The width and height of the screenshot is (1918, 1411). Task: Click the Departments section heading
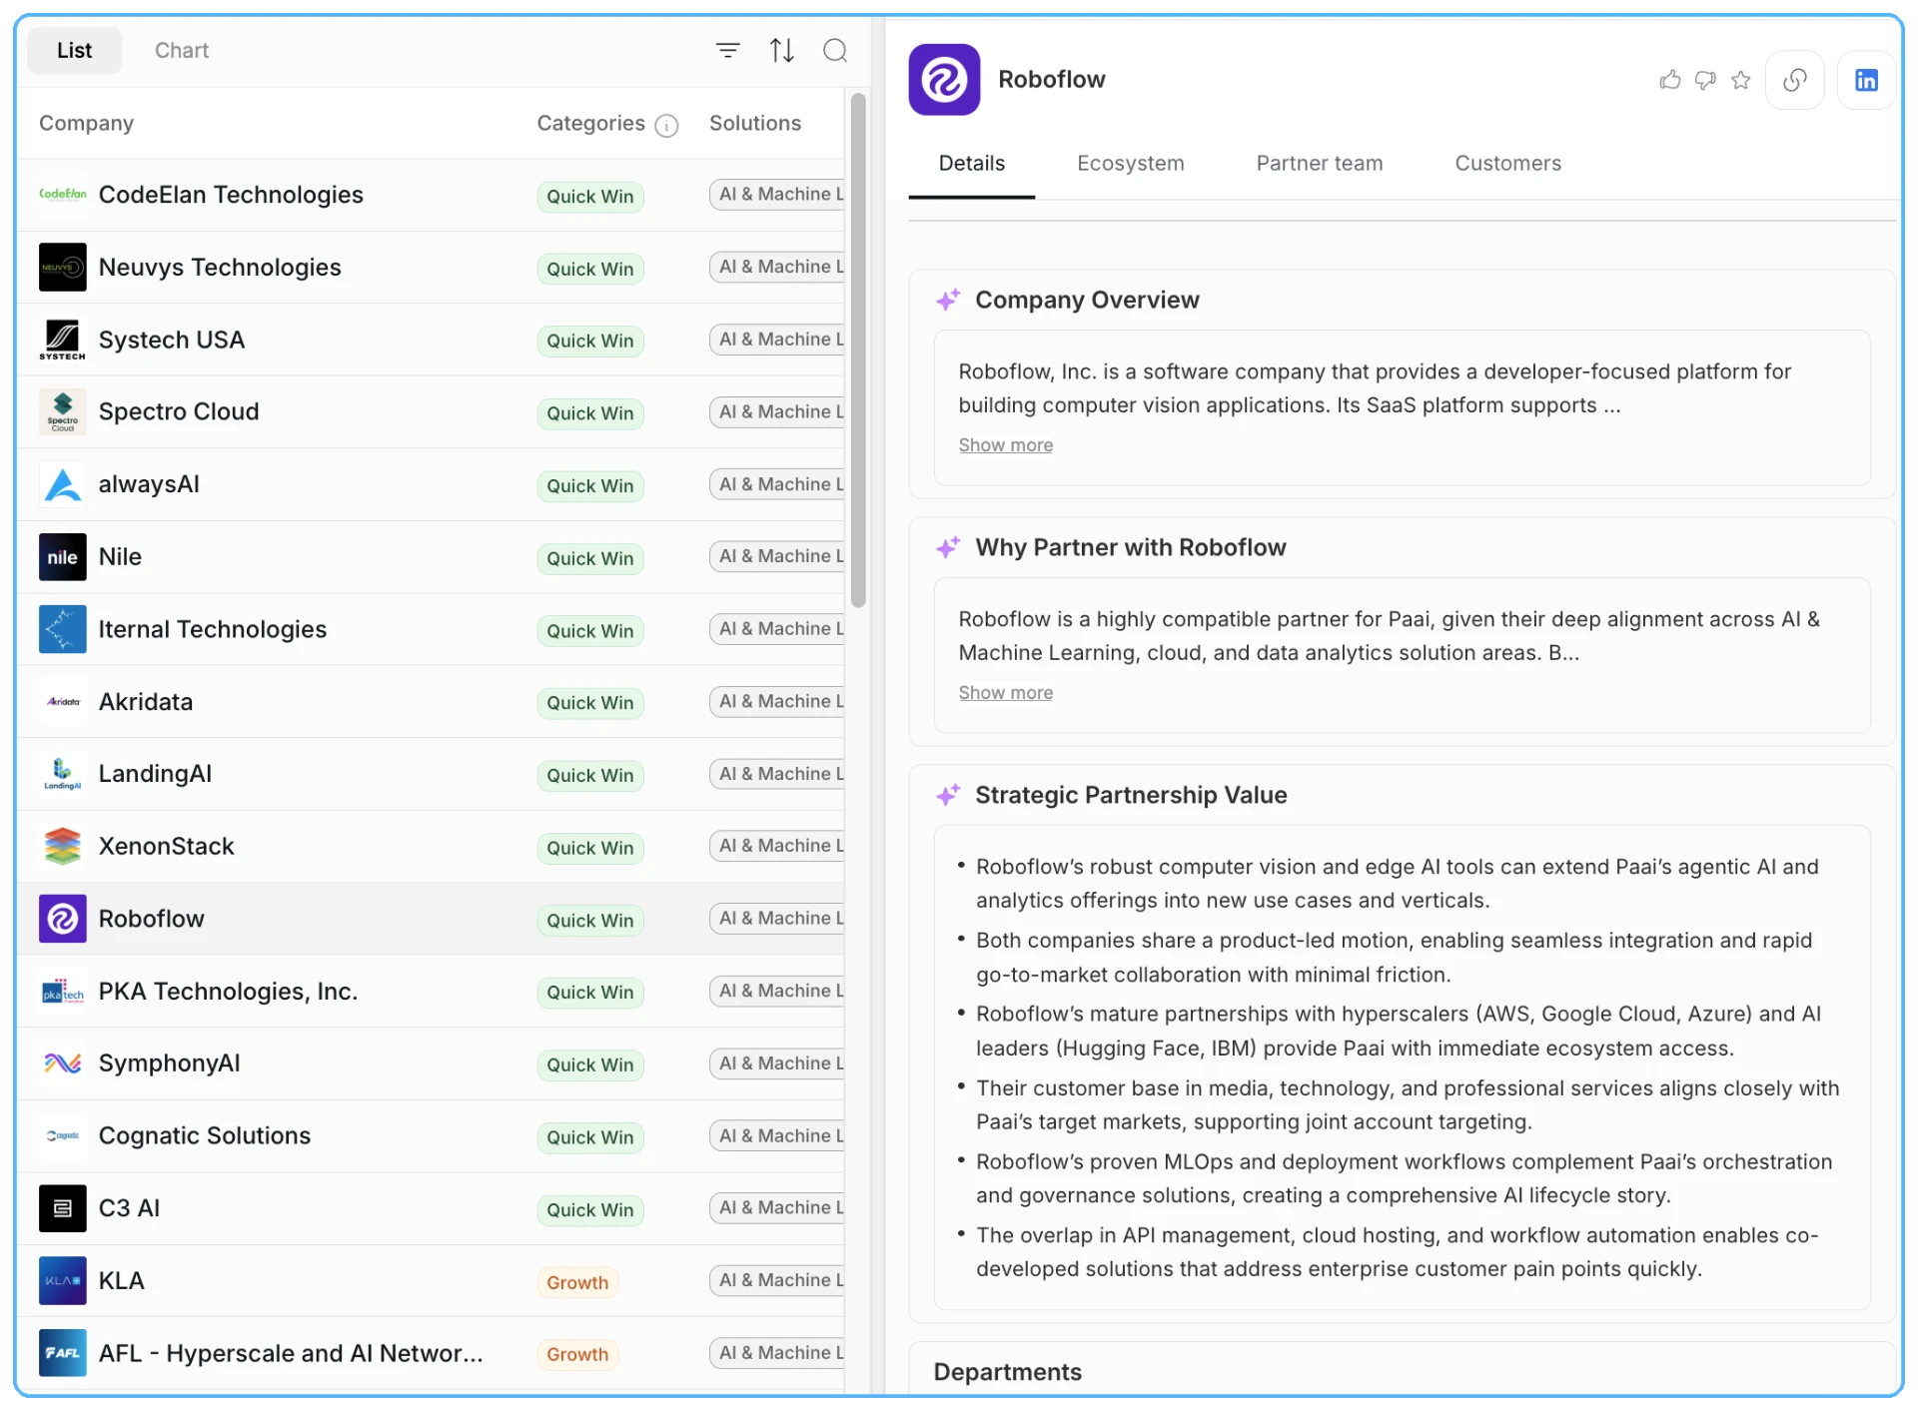coord(1008,1372)
